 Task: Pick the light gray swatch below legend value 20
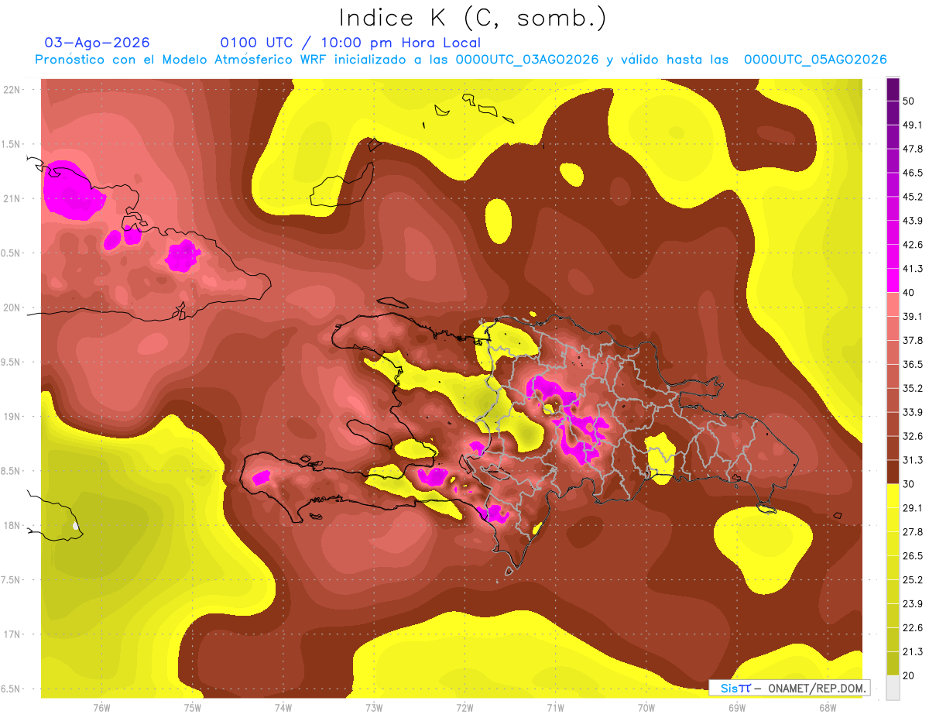pyautogui.click(x=893, y=687)
